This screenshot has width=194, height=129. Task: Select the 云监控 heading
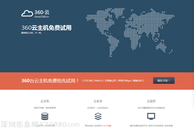point(151,101)
